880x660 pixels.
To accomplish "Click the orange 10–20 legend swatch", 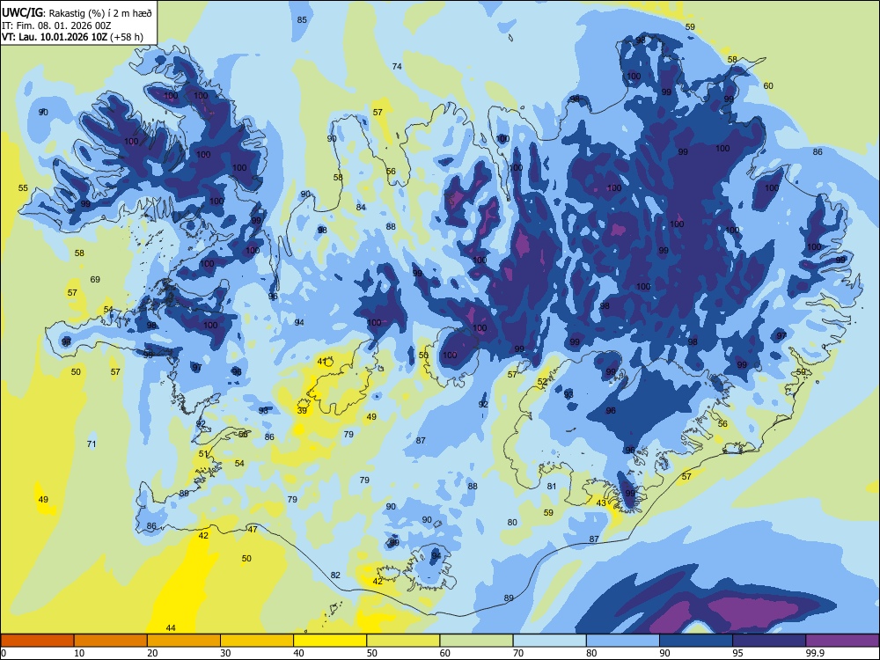I will click(x=111, y=641).
